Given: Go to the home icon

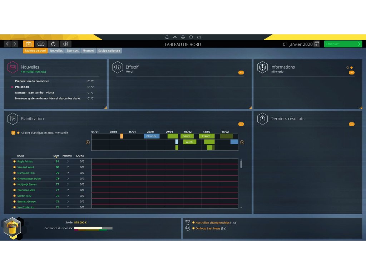Looking at the screenshot, I should pos(175,37).
